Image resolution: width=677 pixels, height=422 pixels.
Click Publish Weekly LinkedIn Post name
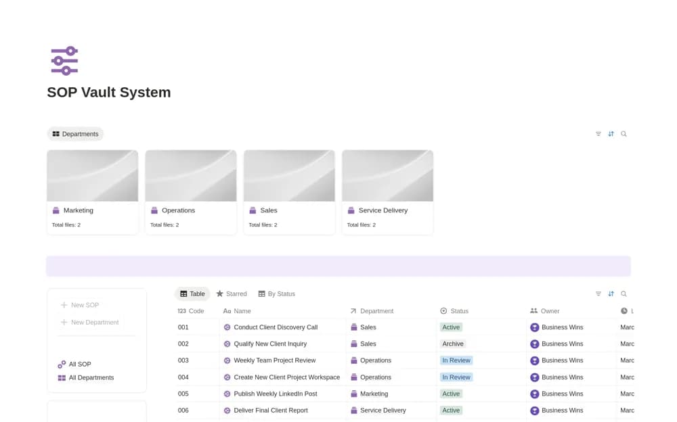click(x=276, y=394)
